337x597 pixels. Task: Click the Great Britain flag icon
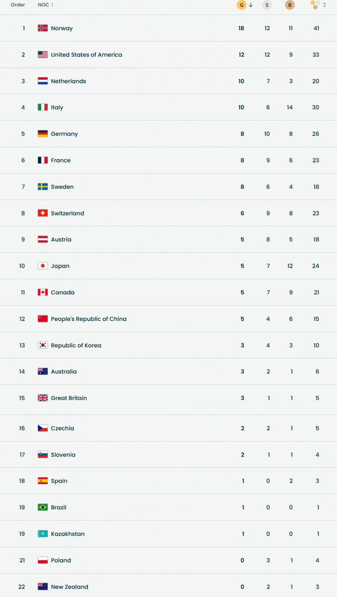tap(42, 398)
